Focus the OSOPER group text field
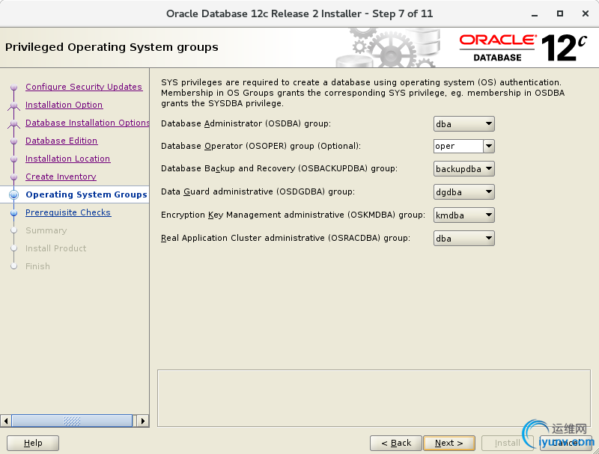599x454 pixels. [458, 146]
